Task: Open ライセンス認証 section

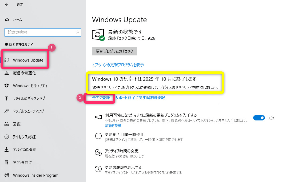Action: [x=24, y=137]
